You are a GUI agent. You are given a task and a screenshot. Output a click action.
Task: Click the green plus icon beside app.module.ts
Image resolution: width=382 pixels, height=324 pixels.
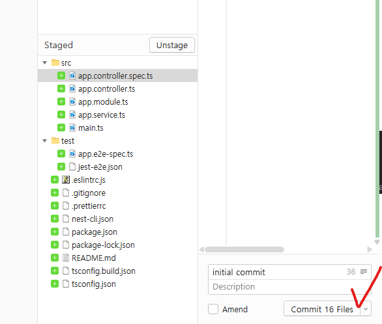coord(61,101)
